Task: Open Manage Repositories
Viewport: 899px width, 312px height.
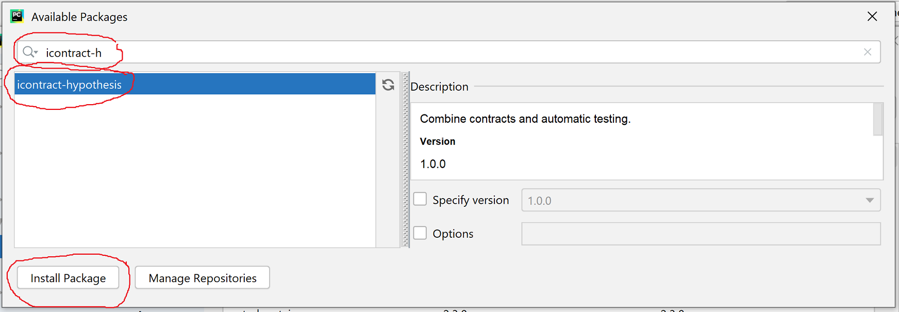Action: (203, 278)
